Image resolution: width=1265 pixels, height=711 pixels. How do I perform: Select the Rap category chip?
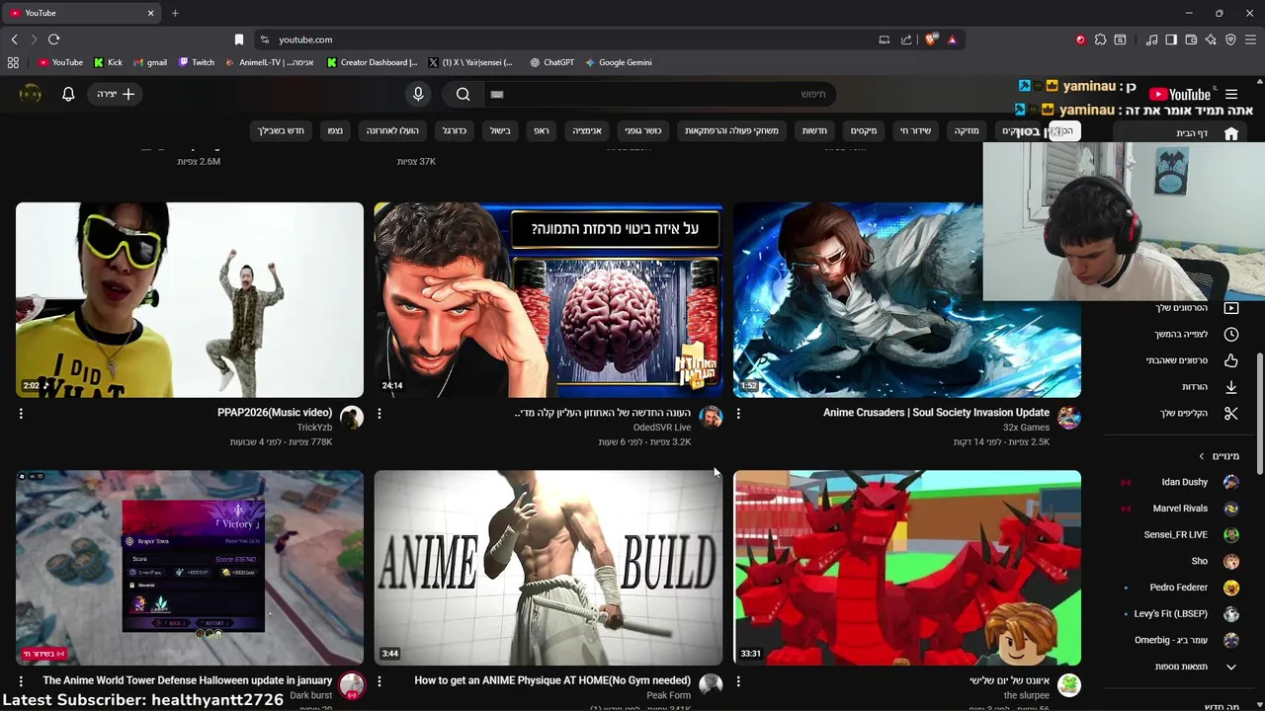542,130
